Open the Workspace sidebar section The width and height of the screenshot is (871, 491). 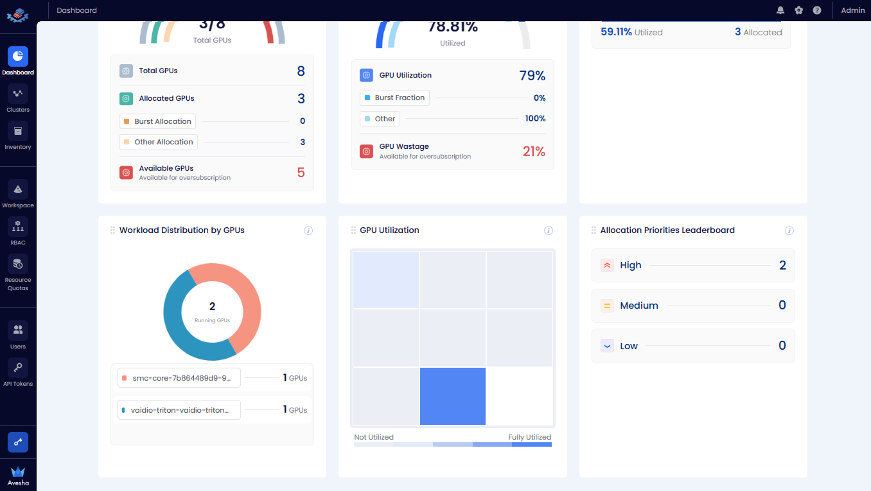tap(18, 194)
